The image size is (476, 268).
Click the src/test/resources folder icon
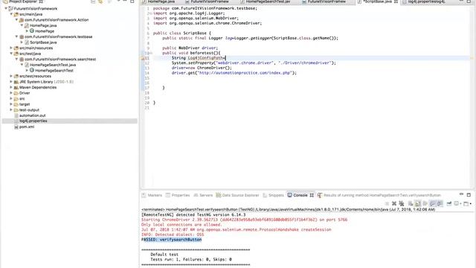pyautogui.click(x=16, y=76)
